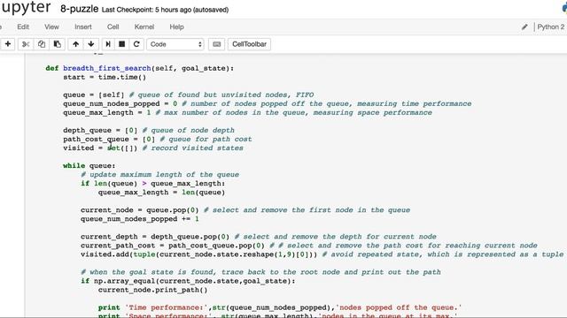Insert a cell below with plus icon
Viewport: 567px width, 318px height.
(x=8, y=44)
